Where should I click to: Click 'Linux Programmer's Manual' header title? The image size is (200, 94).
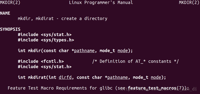[x=101, y=2]
